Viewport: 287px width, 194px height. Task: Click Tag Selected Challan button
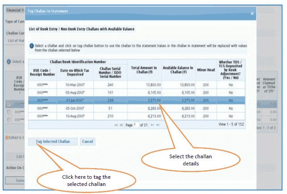point(53,142)
